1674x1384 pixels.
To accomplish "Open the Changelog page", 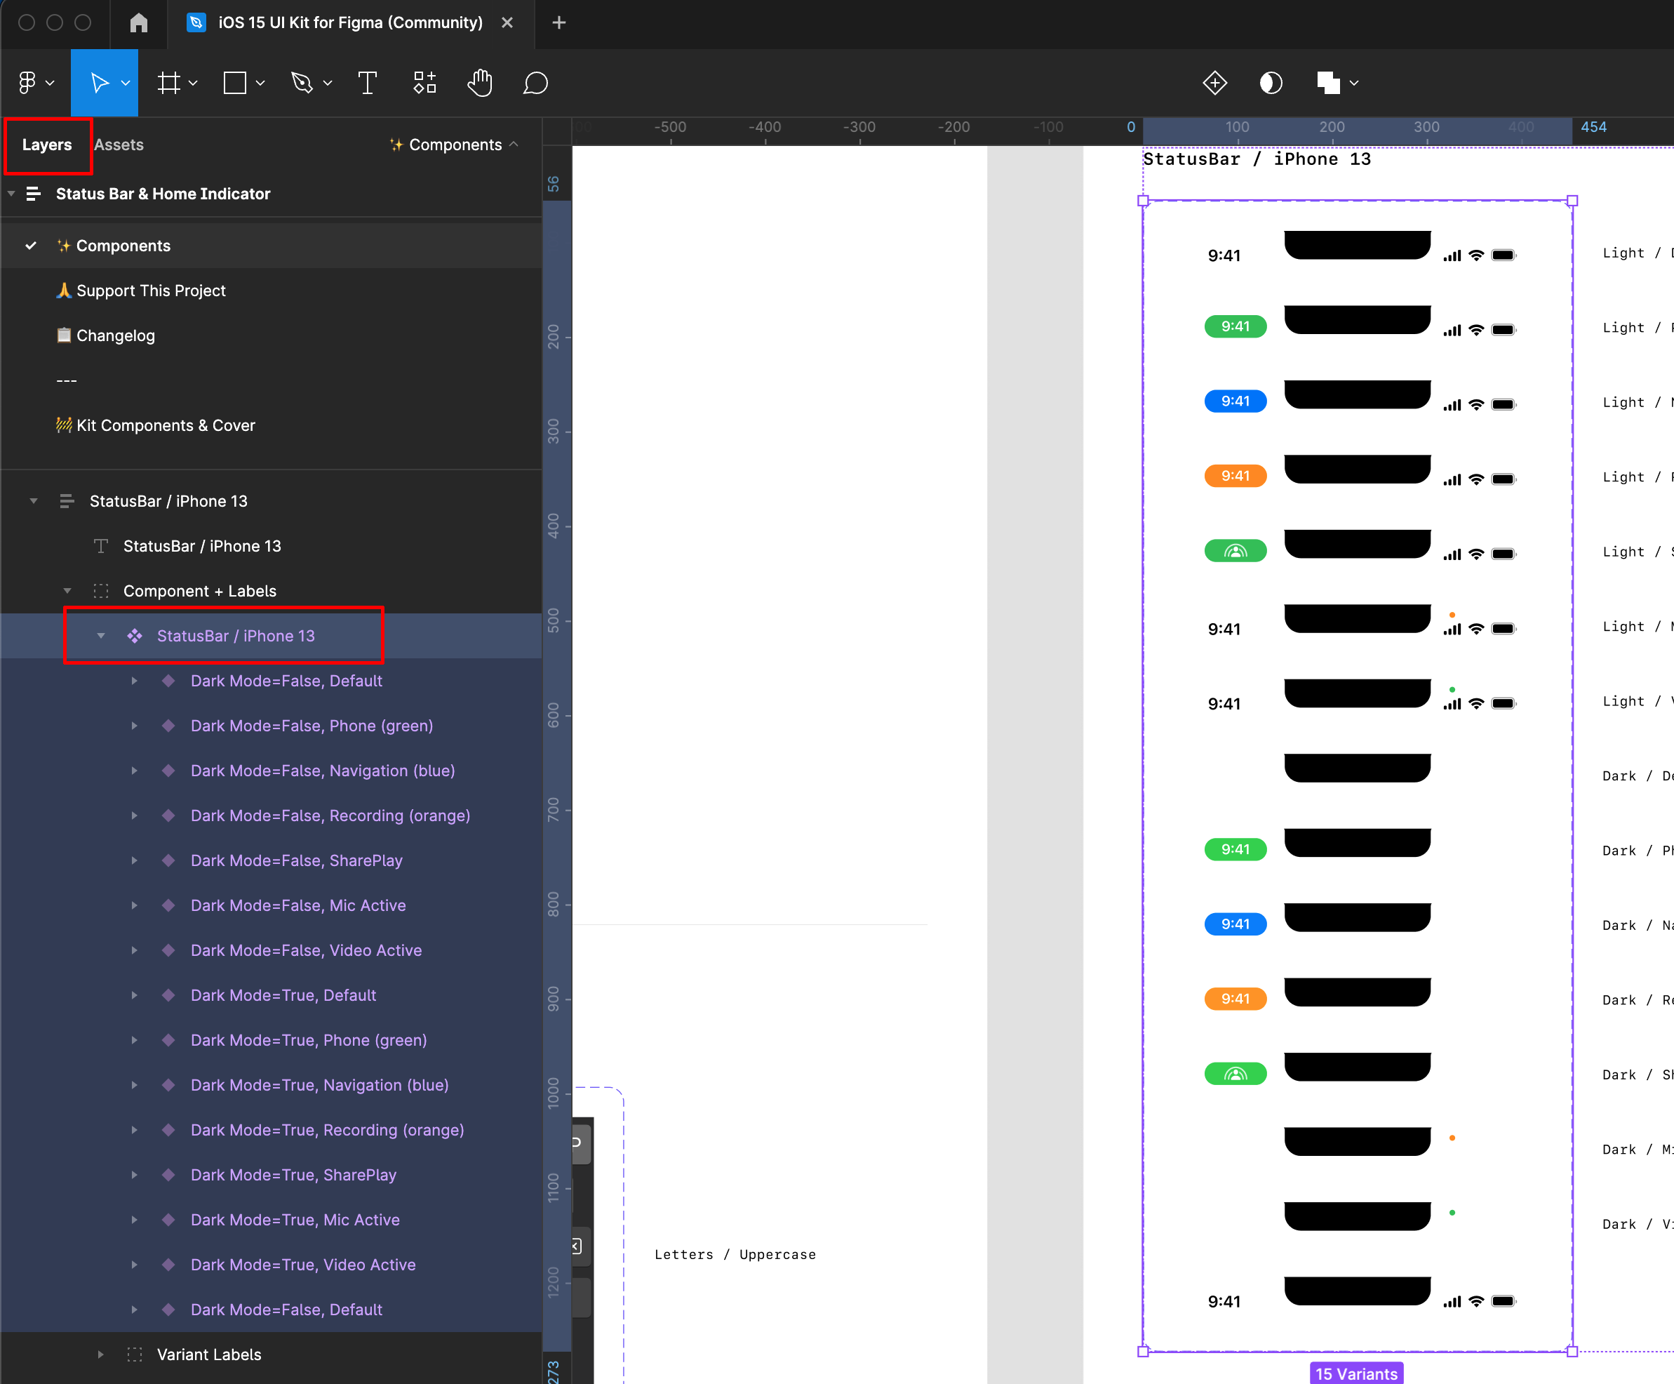I will 116,335.
